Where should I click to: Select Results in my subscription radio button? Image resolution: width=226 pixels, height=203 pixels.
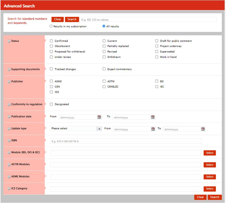(51, 26)
